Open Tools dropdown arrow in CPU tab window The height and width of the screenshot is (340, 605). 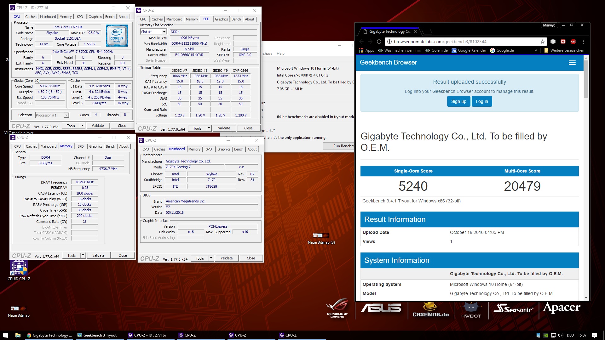click(82, 126)
